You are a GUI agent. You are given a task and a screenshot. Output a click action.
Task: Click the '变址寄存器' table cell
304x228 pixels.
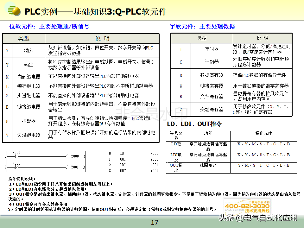coord(212,109)
